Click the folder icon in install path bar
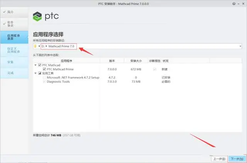Viewport: 247px width, 163px height. tap(35, 46)
